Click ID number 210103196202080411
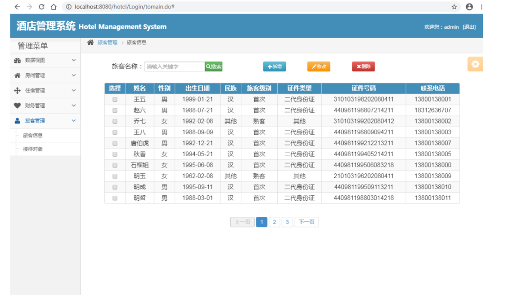 (x=364, y=176)
